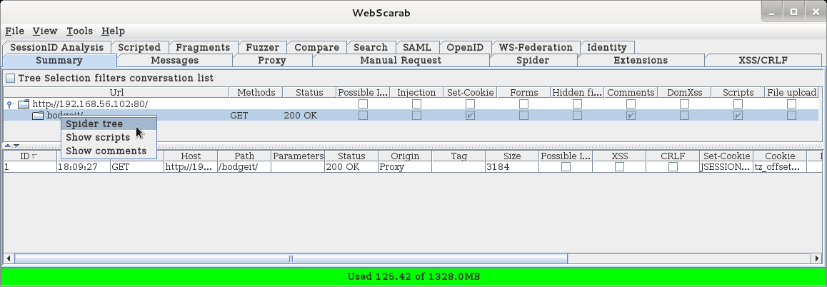Sort conversations by Size column header
The image size is (827, 287).
[512, 156]
